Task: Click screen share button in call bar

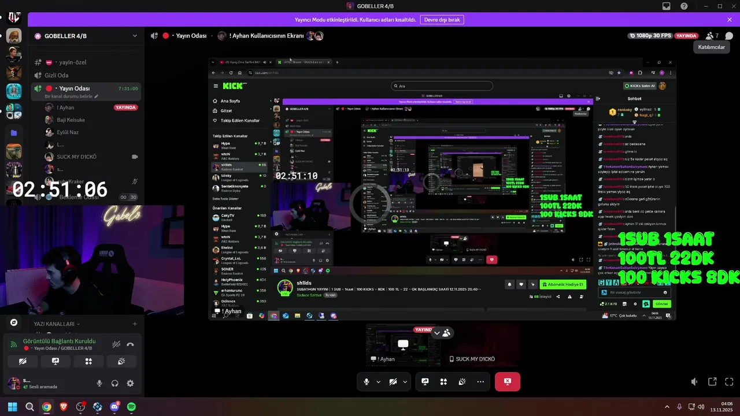Action: (x=425, y=382)
